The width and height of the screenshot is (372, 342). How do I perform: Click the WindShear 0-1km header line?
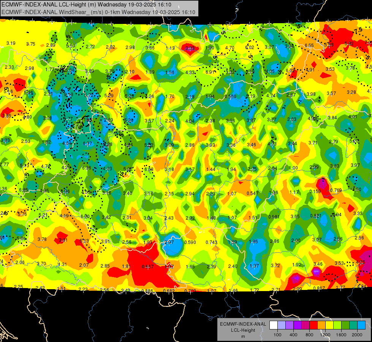(98, 12)
